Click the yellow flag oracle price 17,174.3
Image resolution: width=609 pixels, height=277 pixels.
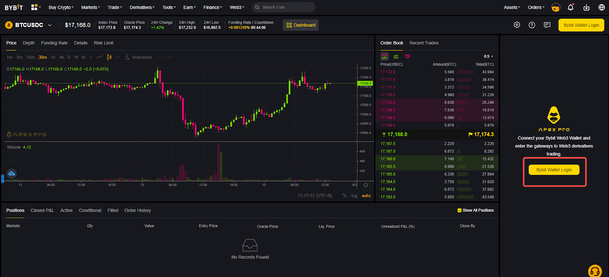click(481, 134)
